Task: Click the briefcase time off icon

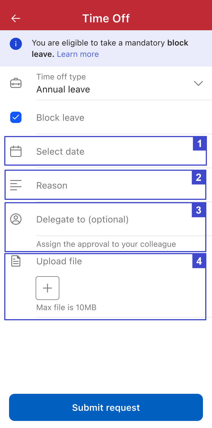Action: [x=16, y=83]
